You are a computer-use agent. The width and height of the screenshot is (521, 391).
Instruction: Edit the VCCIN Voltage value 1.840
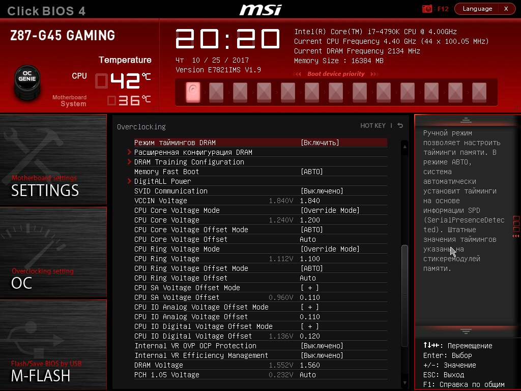point(310,201)
